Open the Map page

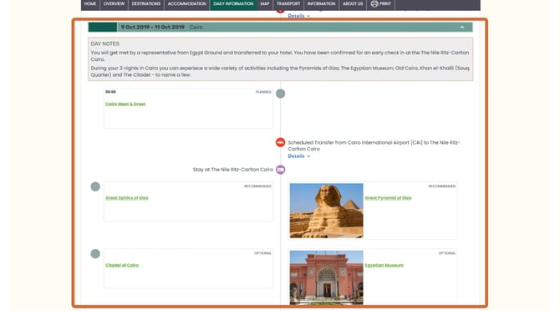(265, 4)
